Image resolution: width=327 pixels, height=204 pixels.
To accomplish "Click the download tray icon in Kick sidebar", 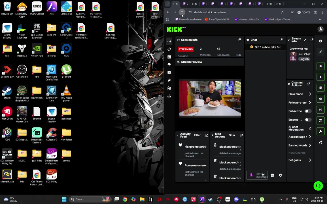I will click(169, 96).
